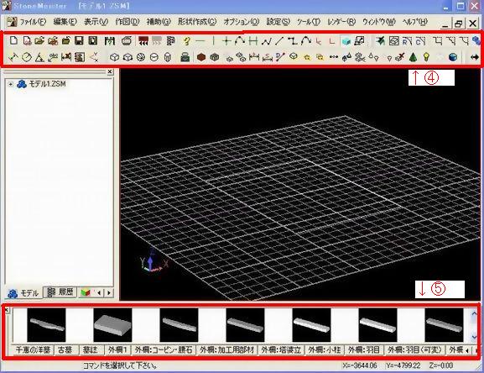Screen dimensions: 484x373
Task: Click the corner icon marked R
Action: click(407, 41)
